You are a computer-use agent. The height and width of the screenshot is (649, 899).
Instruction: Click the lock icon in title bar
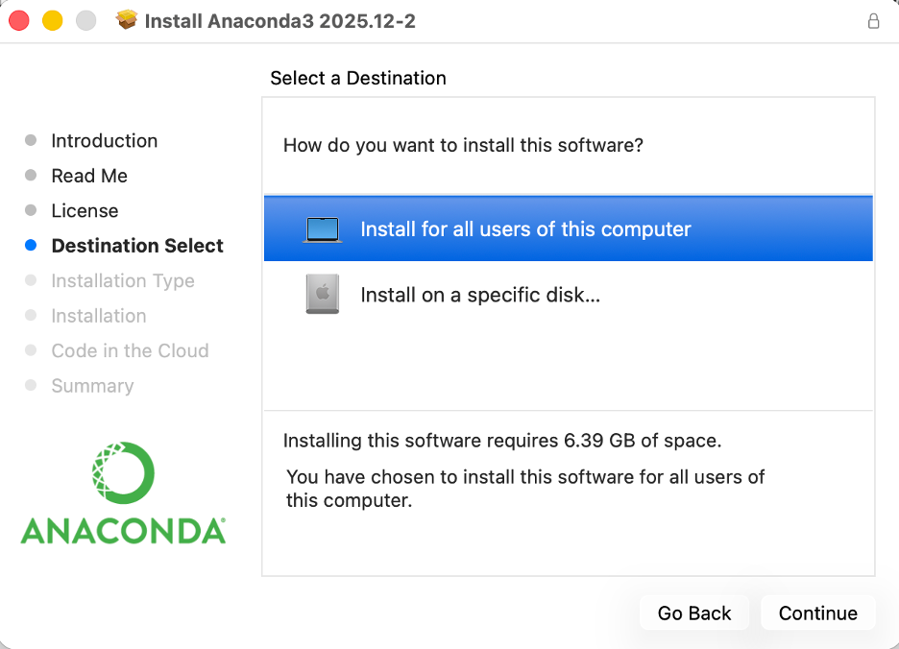point(873,21)
